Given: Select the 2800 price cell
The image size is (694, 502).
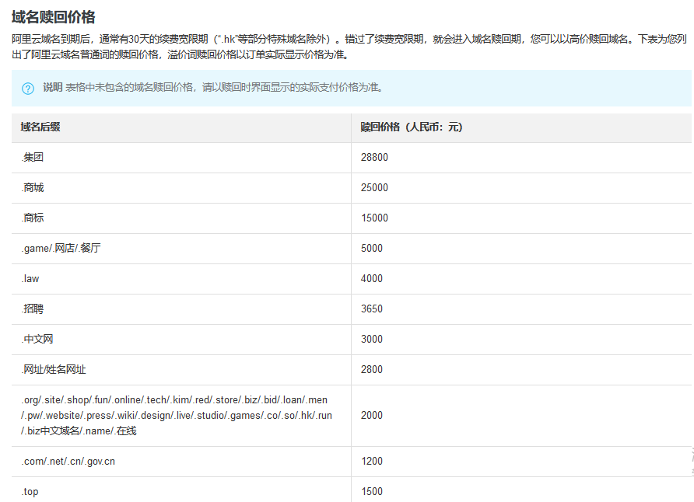Looking at the screenshot, I should tap(522, 370).
